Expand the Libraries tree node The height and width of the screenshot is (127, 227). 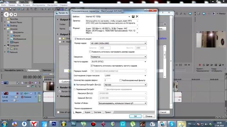point(5,29)
